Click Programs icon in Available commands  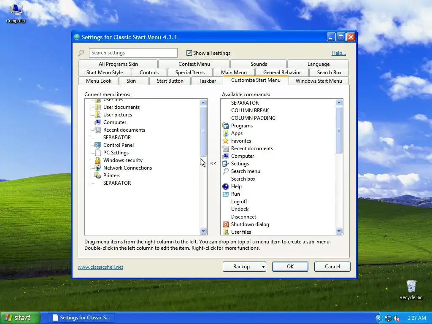click(226, 126)
